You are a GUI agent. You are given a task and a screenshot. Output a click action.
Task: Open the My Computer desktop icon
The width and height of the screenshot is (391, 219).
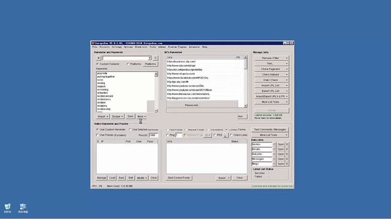[23, 208]
